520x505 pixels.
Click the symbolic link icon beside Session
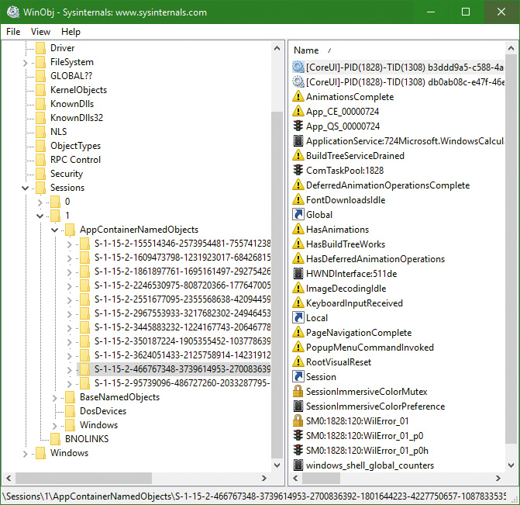tap(298, 377)
